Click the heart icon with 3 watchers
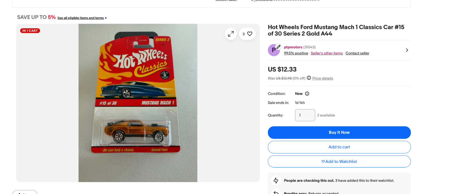 [250, 34]
